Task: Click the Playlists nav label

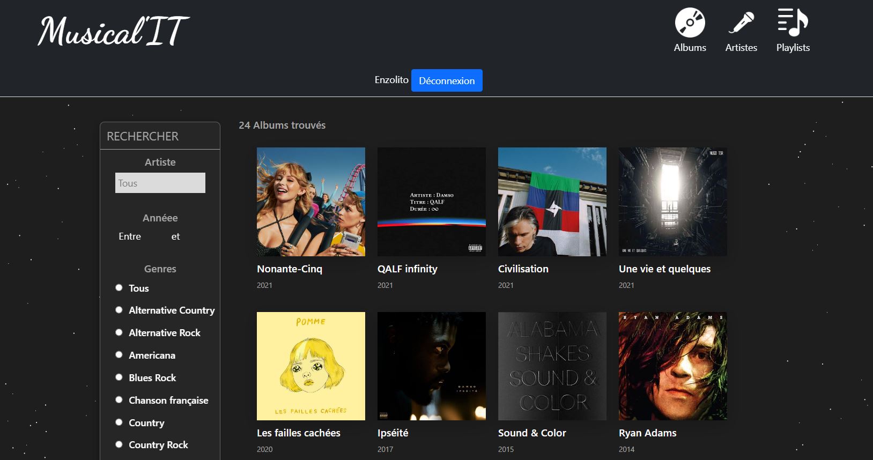Action: tap(793, 48)
